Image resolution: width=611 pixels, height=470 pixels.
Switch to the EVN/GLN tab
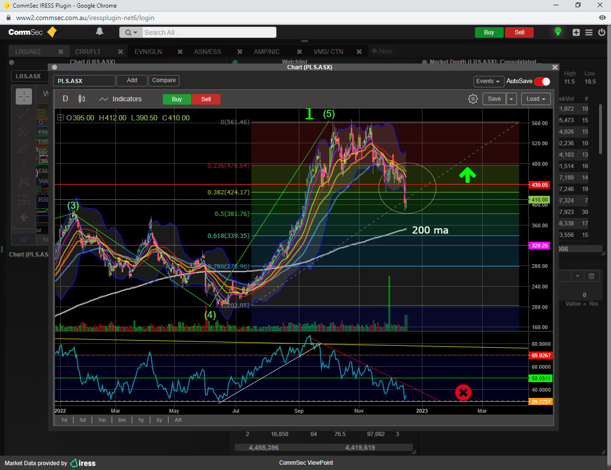(x=148, y=52)
